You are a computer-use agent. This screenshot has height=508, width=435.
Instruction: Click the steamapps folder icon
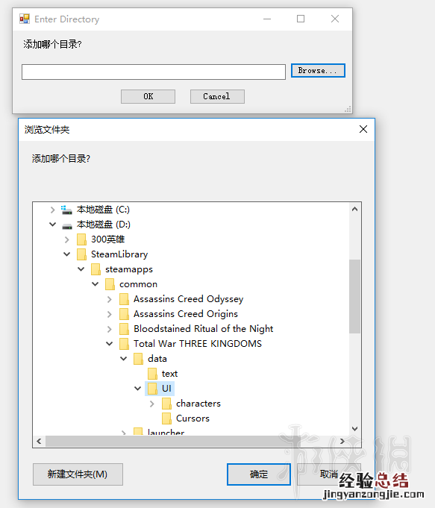[96, 269]
